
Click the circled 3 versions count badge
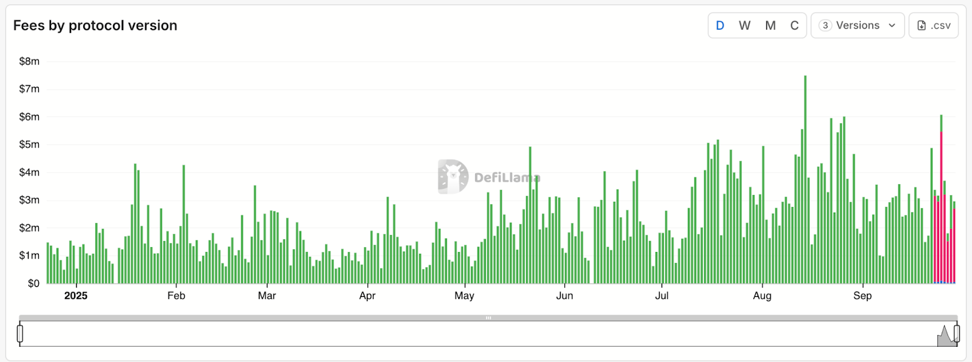tap(825, 26)
